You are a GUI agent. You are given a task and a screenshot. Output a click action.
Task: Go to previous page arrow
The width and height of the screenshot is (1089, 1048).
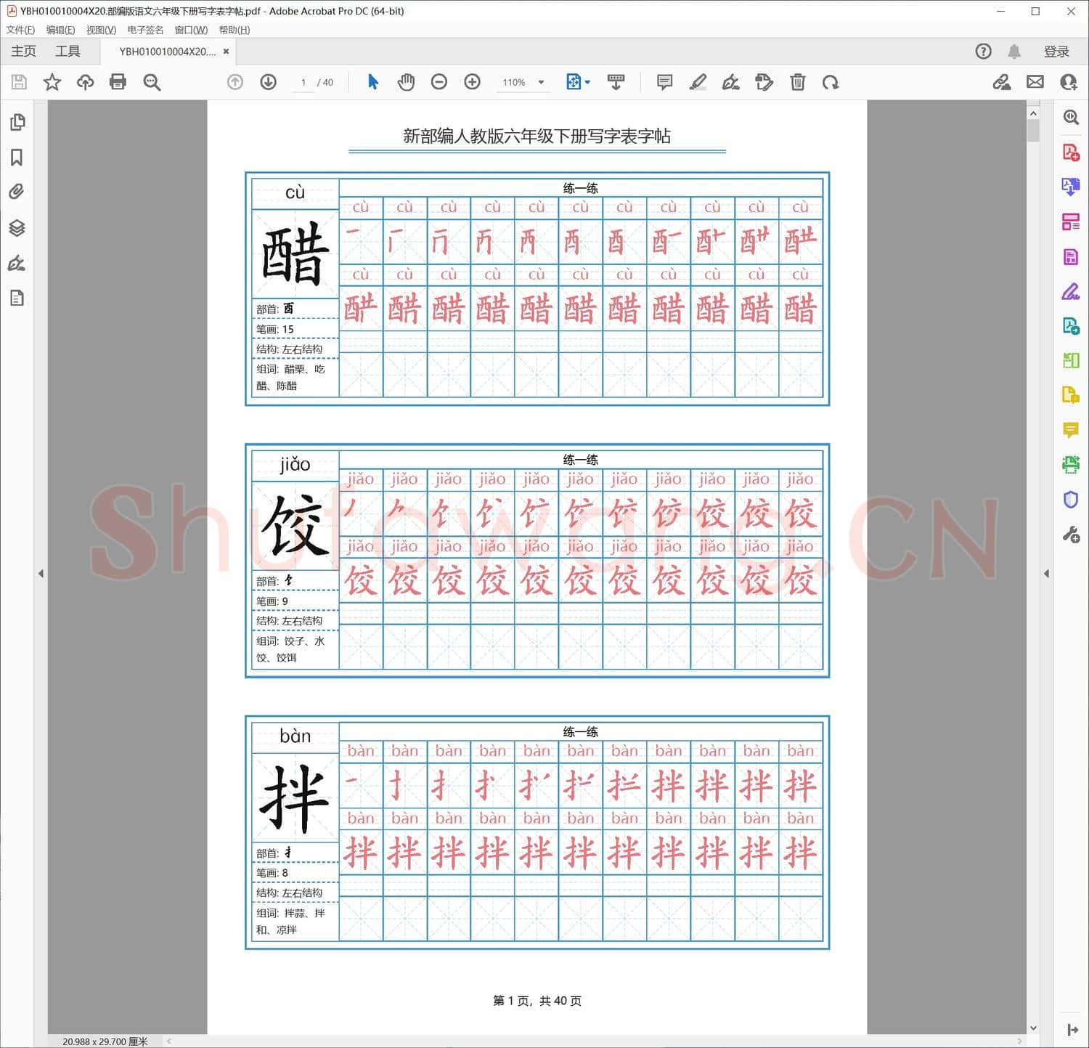click(235, 82)
